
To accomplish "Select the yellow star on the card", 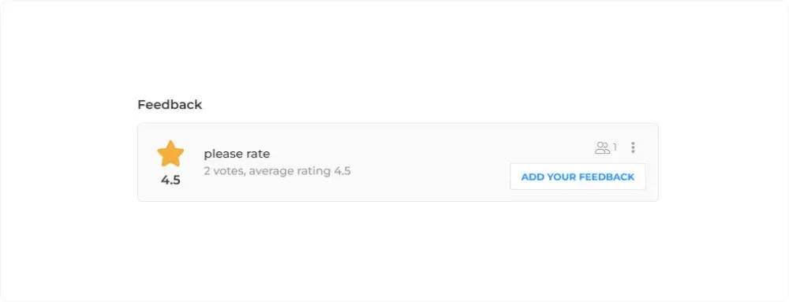I will coord(170,154).
